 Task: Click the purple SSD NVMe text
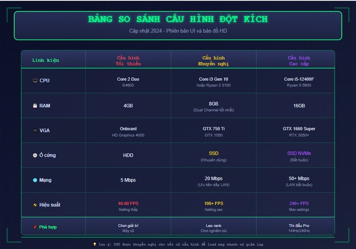[x=299, y=153]
